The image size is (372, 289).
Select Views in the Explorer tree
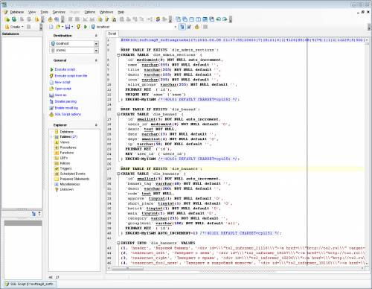(x=65, y=142)
